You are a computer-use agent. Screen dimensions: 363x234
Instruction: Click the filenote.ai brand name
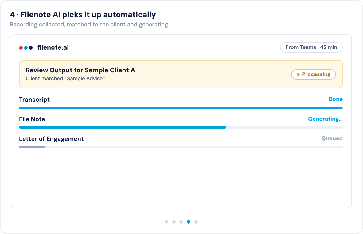point(53,47)
